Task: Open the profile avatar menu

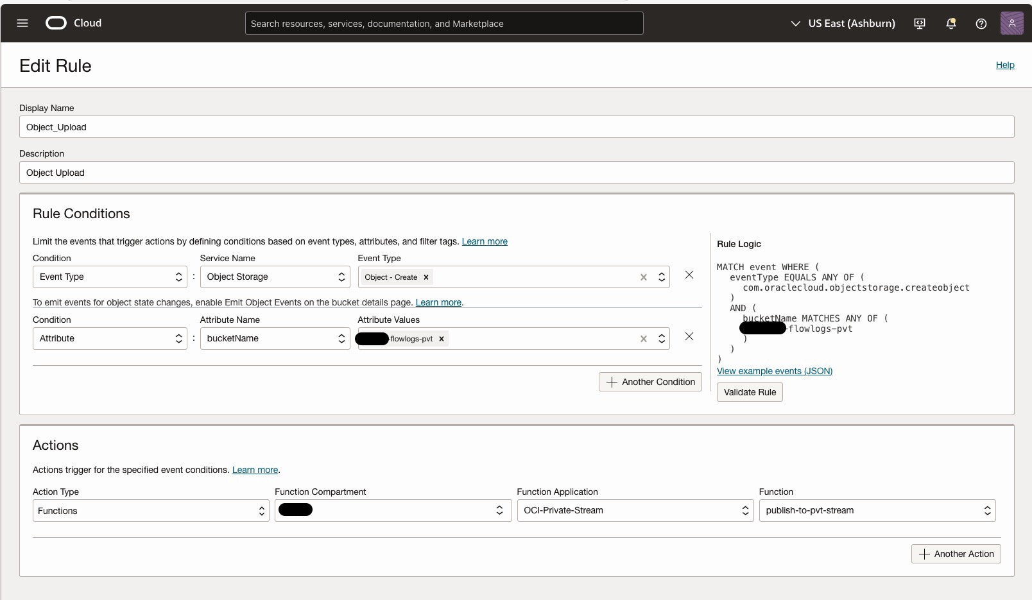Action: click(1012, 23)
